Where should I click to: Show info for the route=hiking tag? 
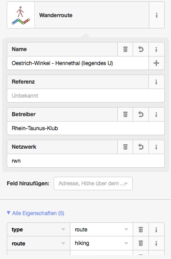point(156,243)
